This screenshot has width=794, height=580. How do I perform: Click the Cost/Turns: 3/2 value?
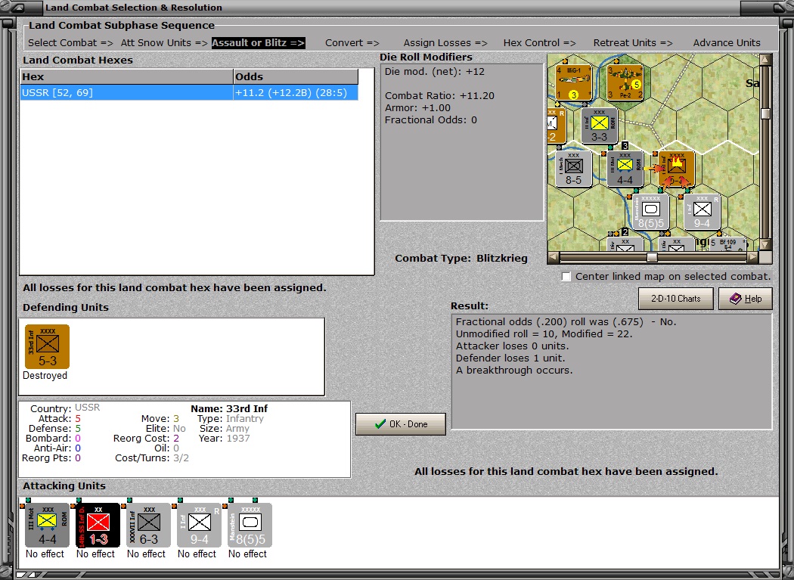pyautogui.click(x=181, y=458)
